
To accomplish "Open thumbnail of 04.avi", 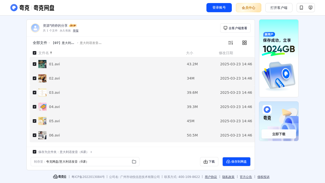I will click(42, 107).
